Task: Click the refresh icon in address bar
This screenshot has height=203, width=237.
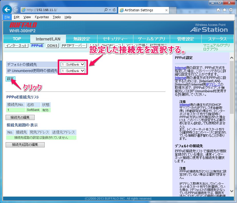Action: tap(114, 10)
